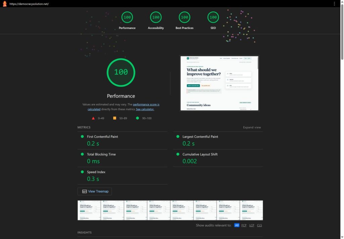
Task: Click the 0.002 layout shift value
Action: pos(189,161)
